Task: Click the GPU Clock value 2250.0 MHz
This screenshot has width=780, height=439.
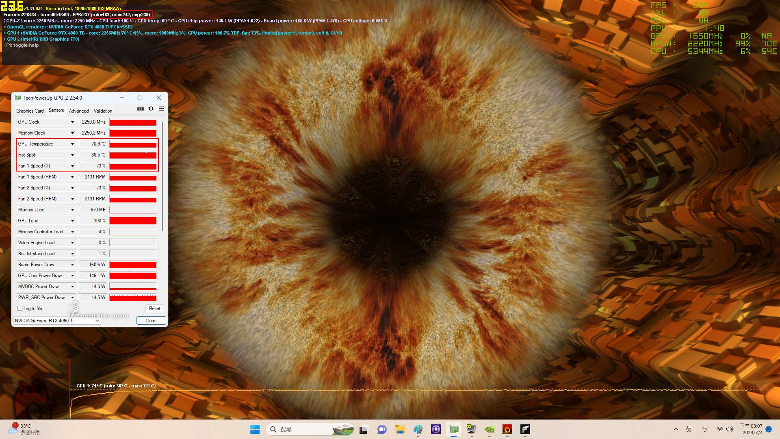Action: pos(93,122)
